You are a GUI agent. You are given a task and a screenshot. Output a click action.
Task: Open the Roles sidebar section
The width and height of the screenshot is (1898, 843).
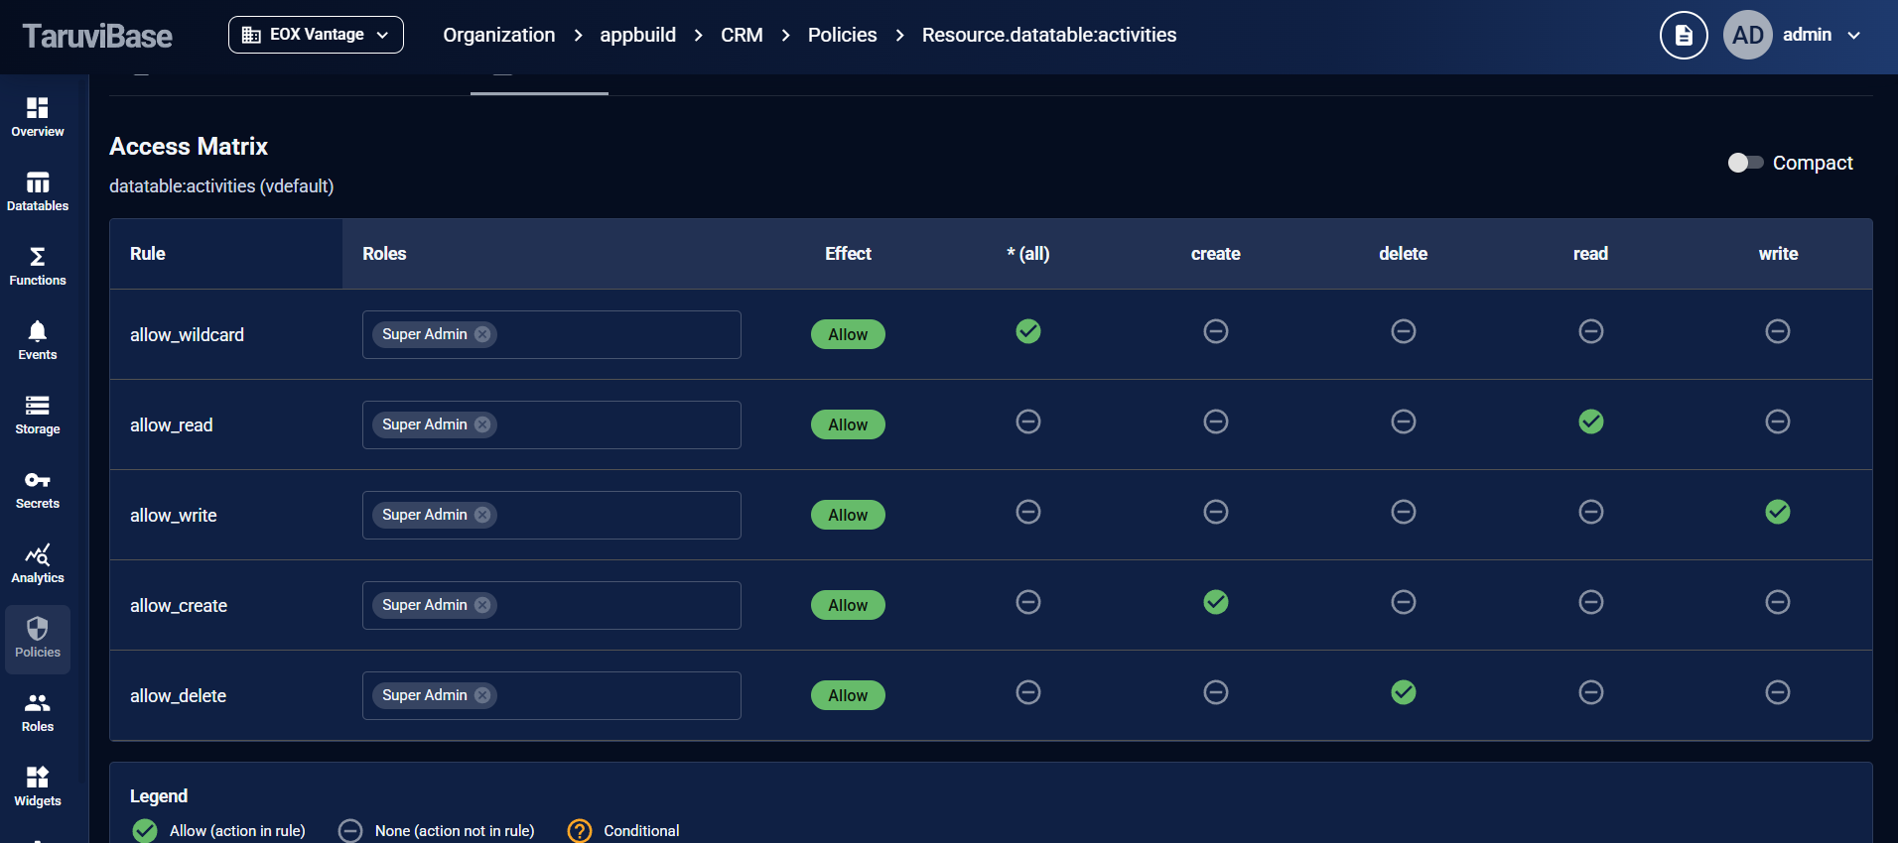[x=38, y=712]
